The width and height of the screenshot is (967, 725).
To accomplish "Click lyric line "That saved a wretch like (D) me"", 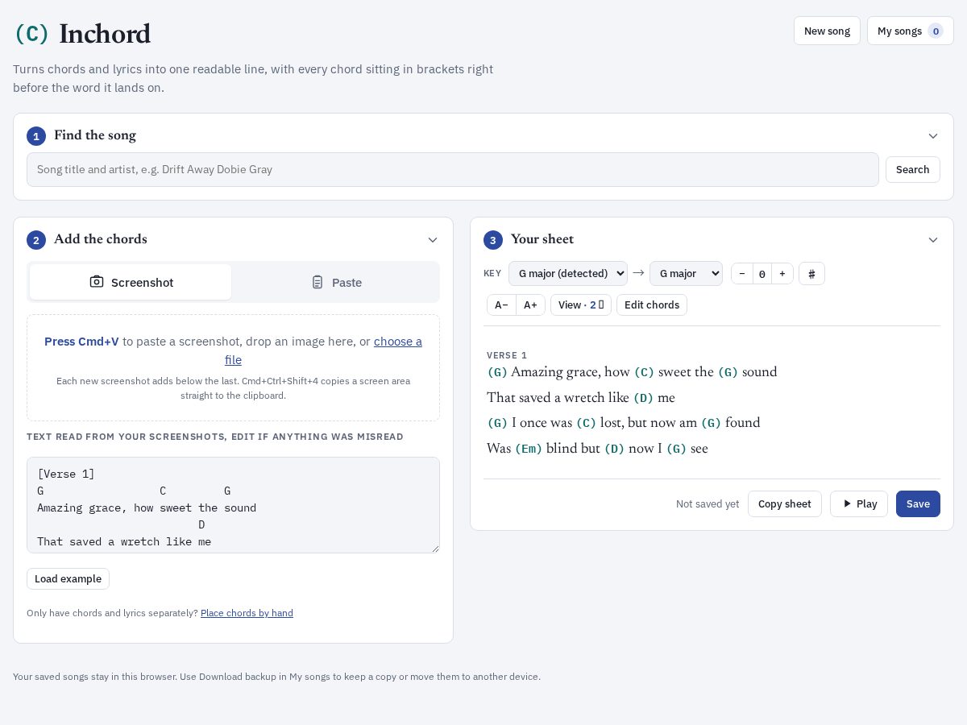I will click(x=581, y=397).
